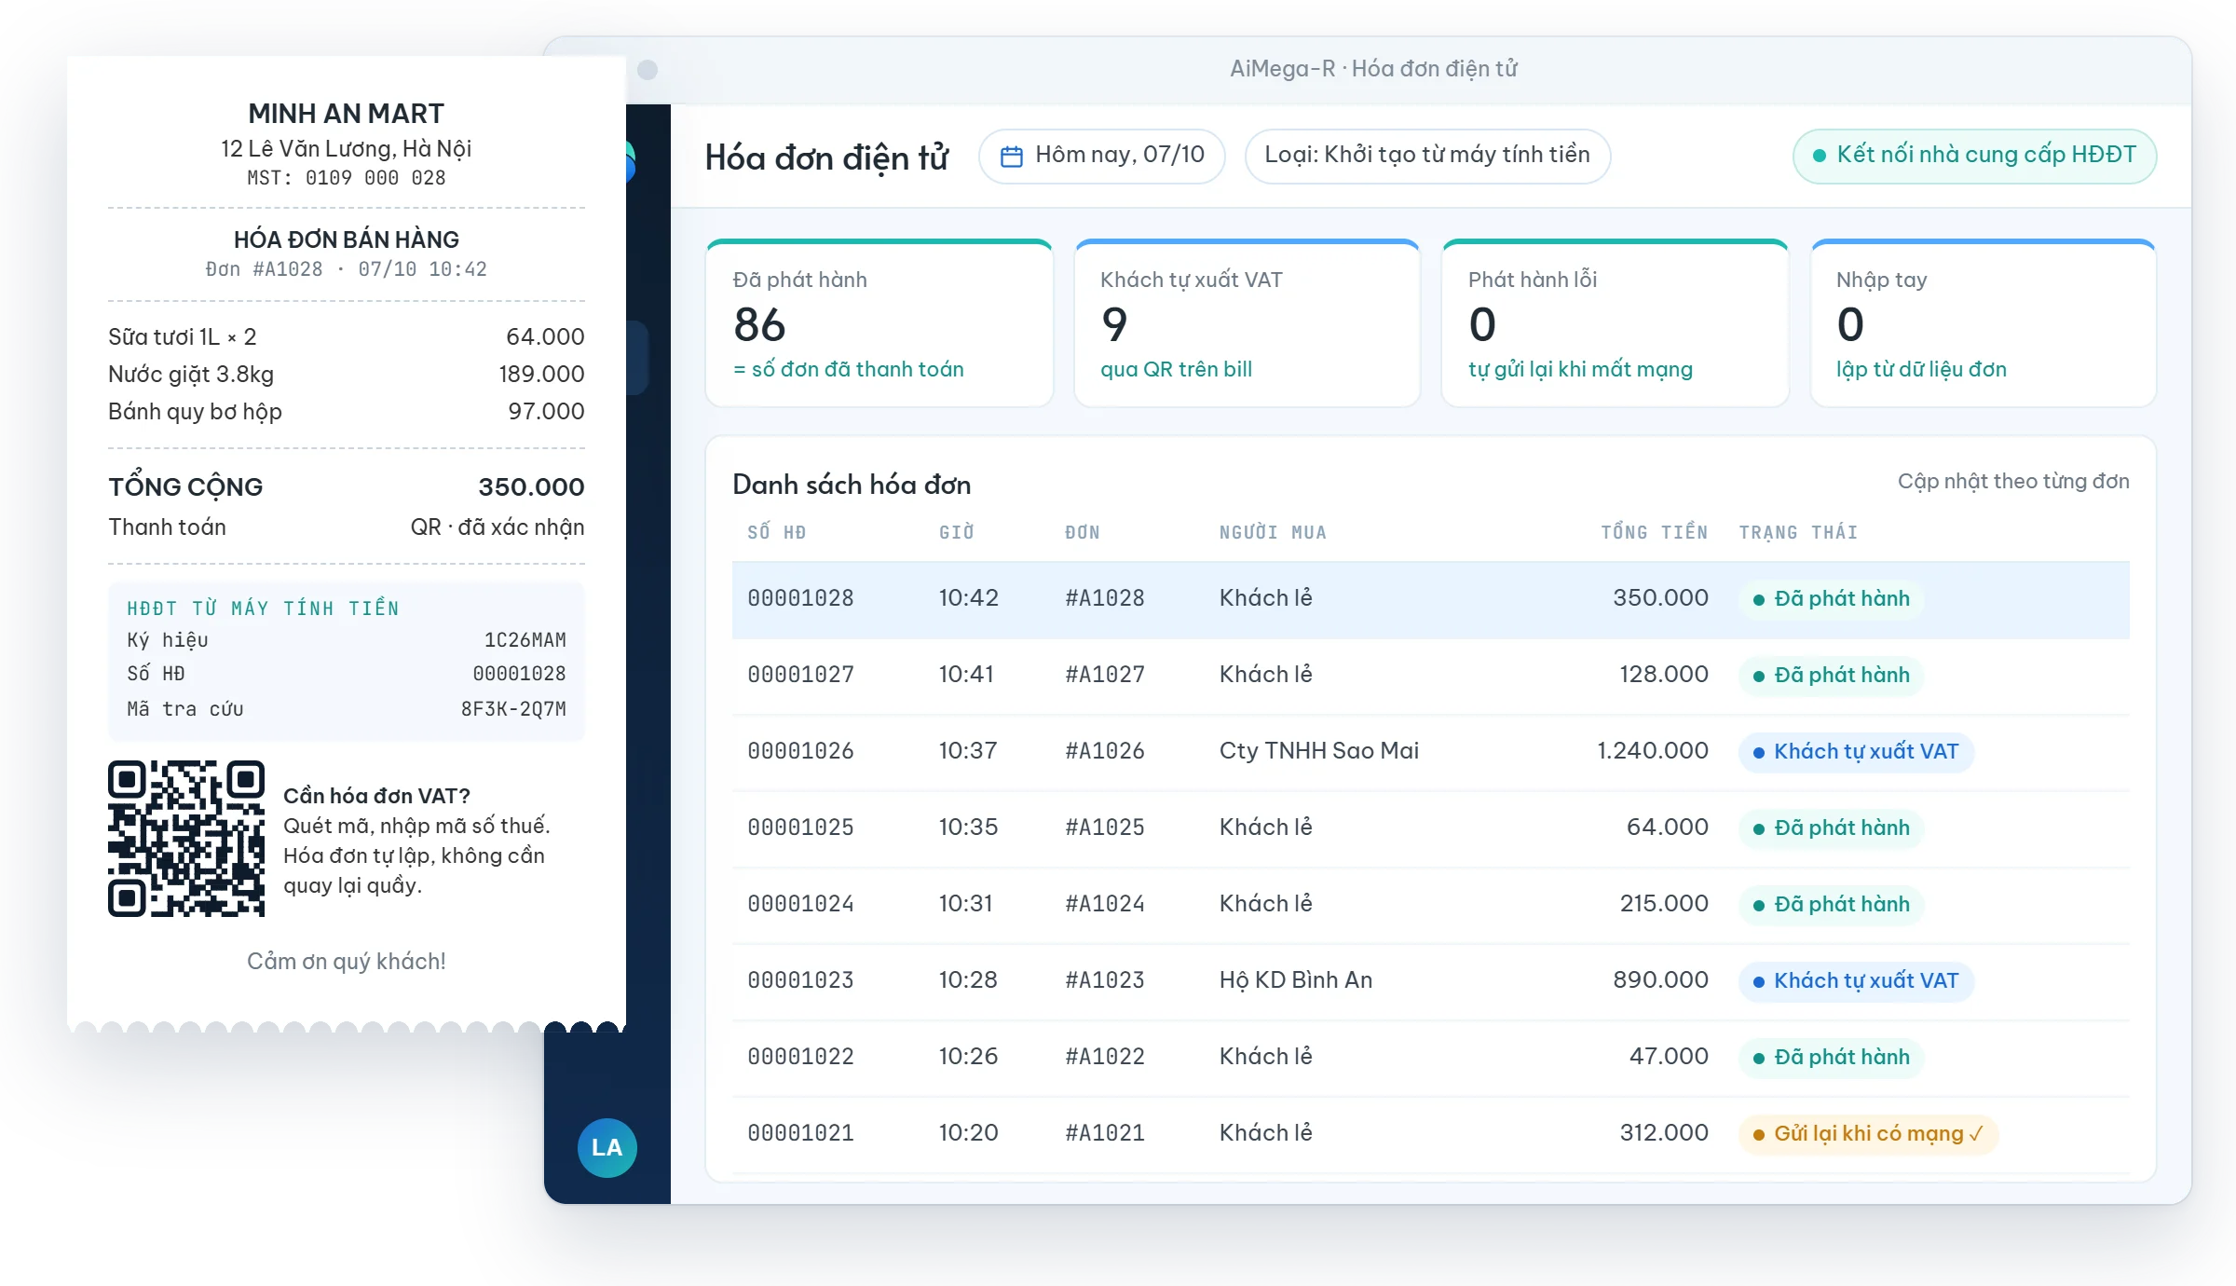The image size is (2236, 1286).
Task: Click the Giờ column header
Action: (956, 532)
